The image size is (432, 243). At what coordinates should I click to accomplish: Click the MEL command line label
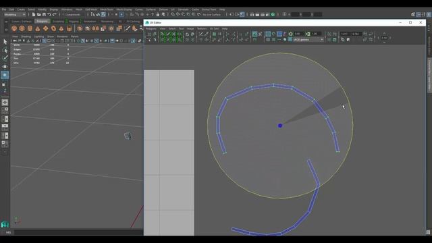point(9,232)
